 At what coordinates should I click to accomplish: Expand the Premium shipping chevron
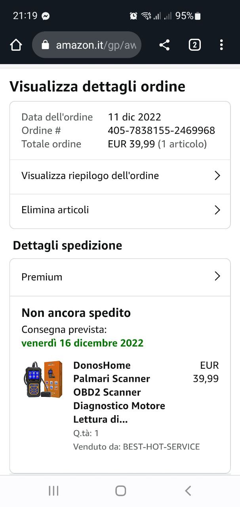tap(217, 276)
